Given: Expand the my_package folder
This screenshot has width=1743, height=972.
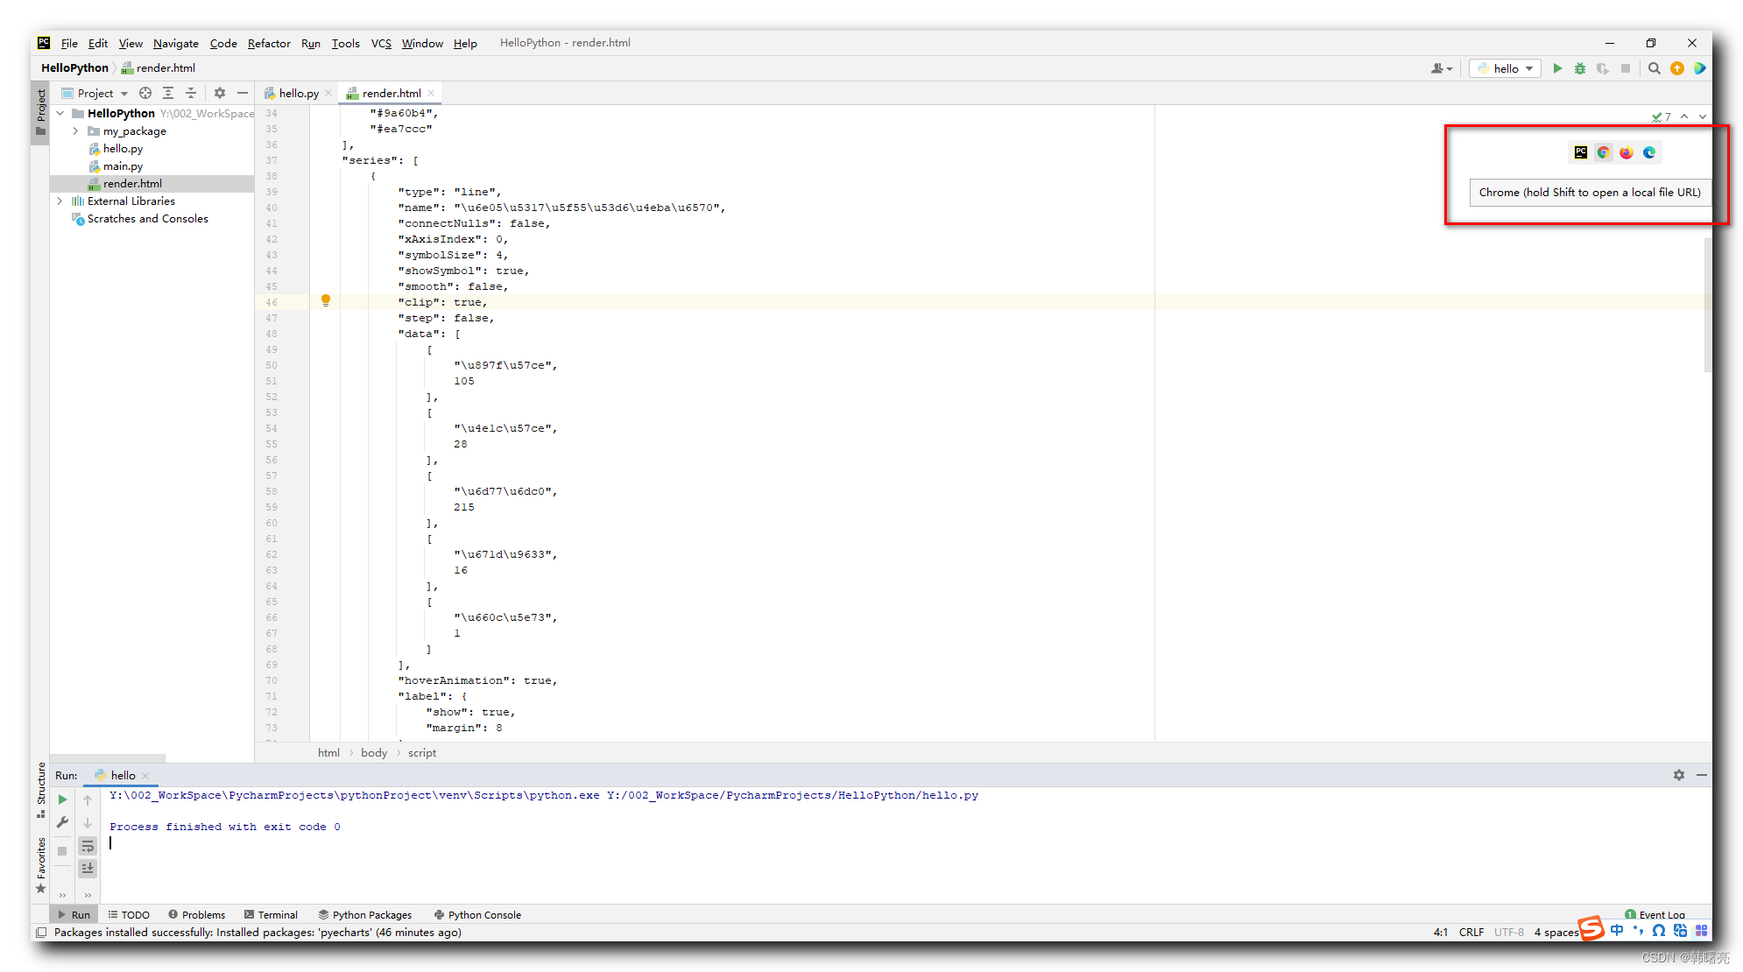Looking at the screenshot, I should pyautogui.click(x=75, y=131).
